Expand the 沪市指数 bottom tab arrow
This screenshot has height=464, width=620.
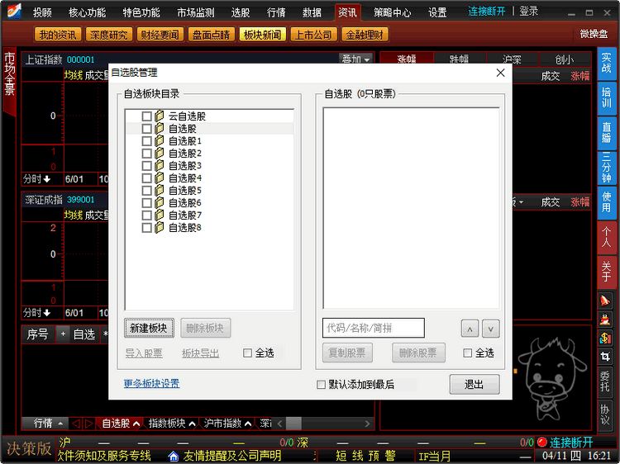tap(248, 424)
